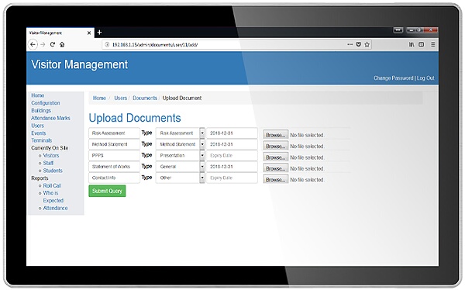This screenshot has width=465, height=290.
Task: Toggle the sidebar view icon
Action: click(421, 44)
